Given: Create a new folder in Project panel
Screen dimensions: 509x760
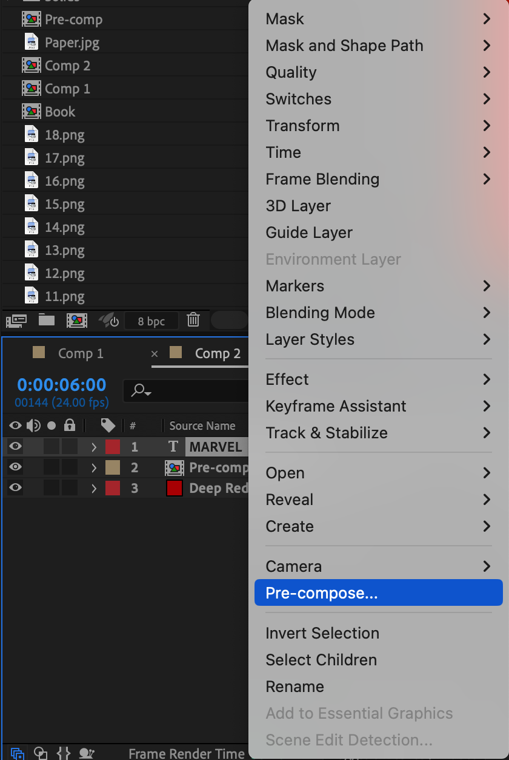Looking at the screenshot, I should point(47,321).
